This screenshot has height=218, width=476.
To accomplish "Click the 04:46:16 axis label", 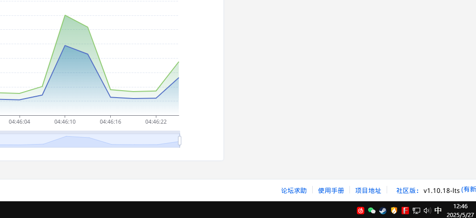I will click(110, 122).
